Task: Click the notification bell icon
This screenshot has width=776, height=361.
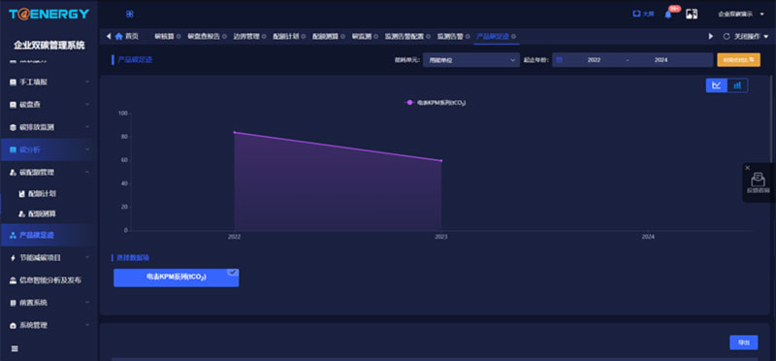Action: point(668,15)
